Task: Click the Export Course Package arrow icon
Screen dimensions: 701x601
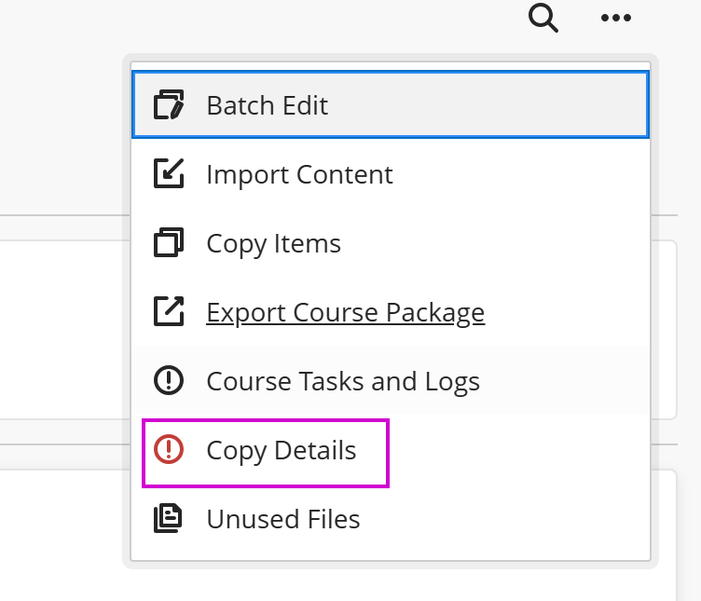Action: pos(169,311)
